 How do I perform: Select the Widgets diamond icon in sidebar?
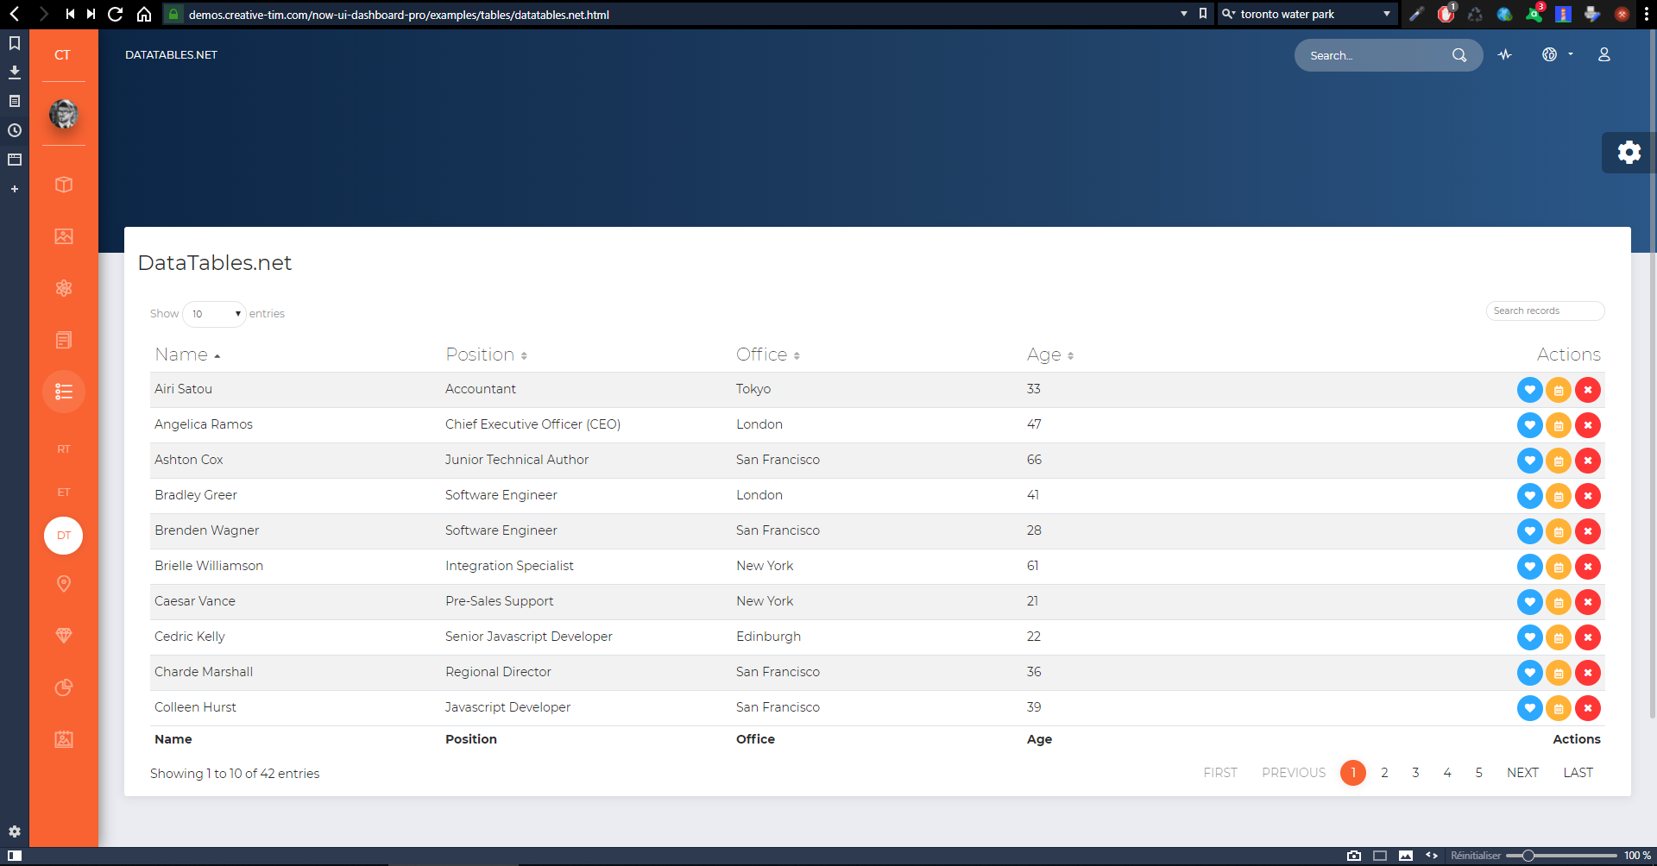coord(64,636)
